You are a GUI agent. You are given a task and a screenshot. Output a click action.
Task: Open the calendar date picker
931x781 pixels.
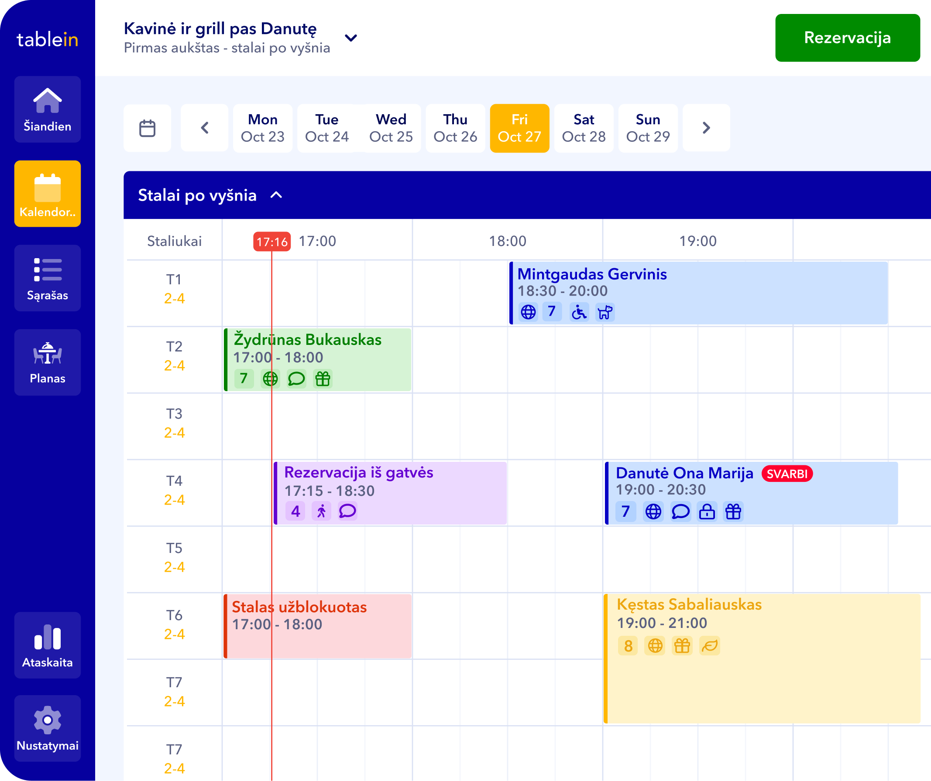(x=147, y=129)
